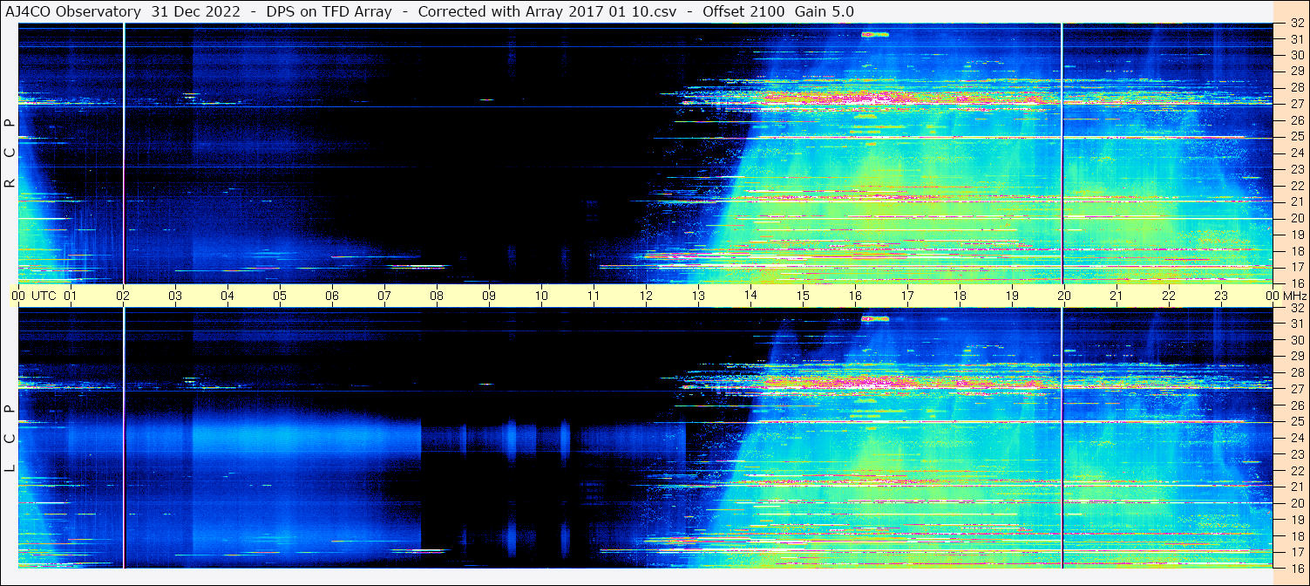The image size is (1310, 586).
Task: Select the 17 hour tick on time axis
Action: pyautogui.click(x=907, y=296)
